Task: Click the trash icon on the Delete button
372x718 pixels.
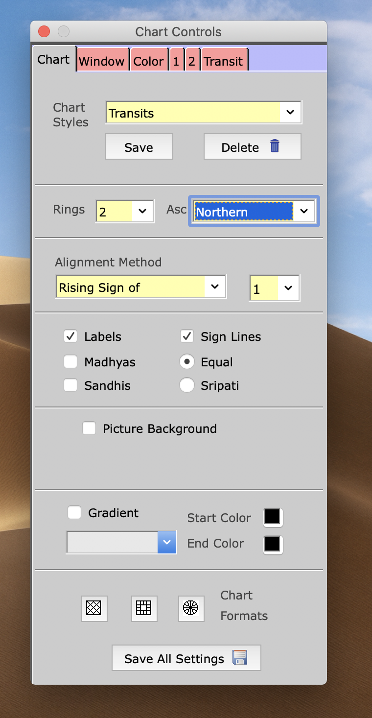Action: (x=275, y=146)
